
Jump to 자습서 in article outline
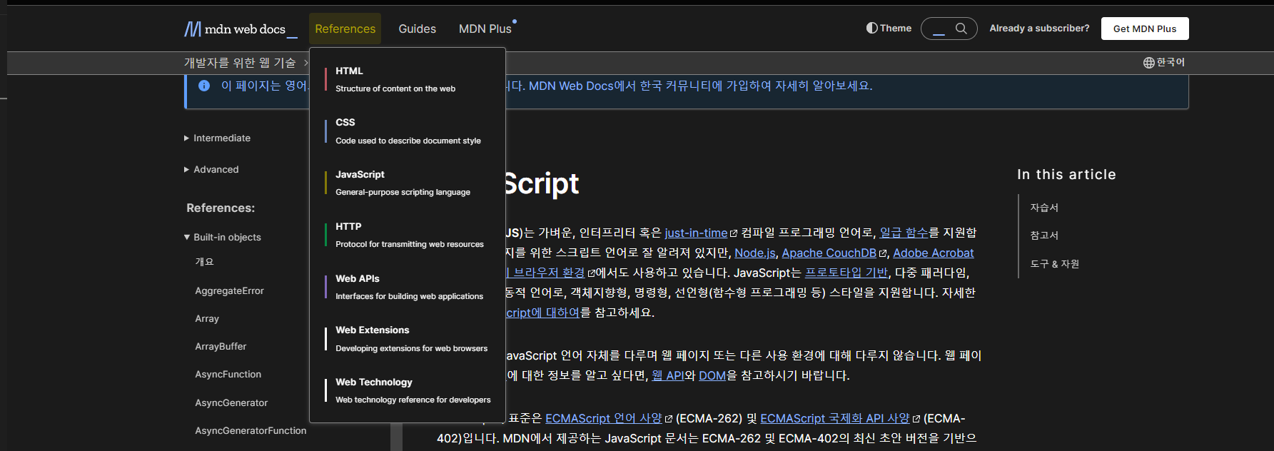1044,208
